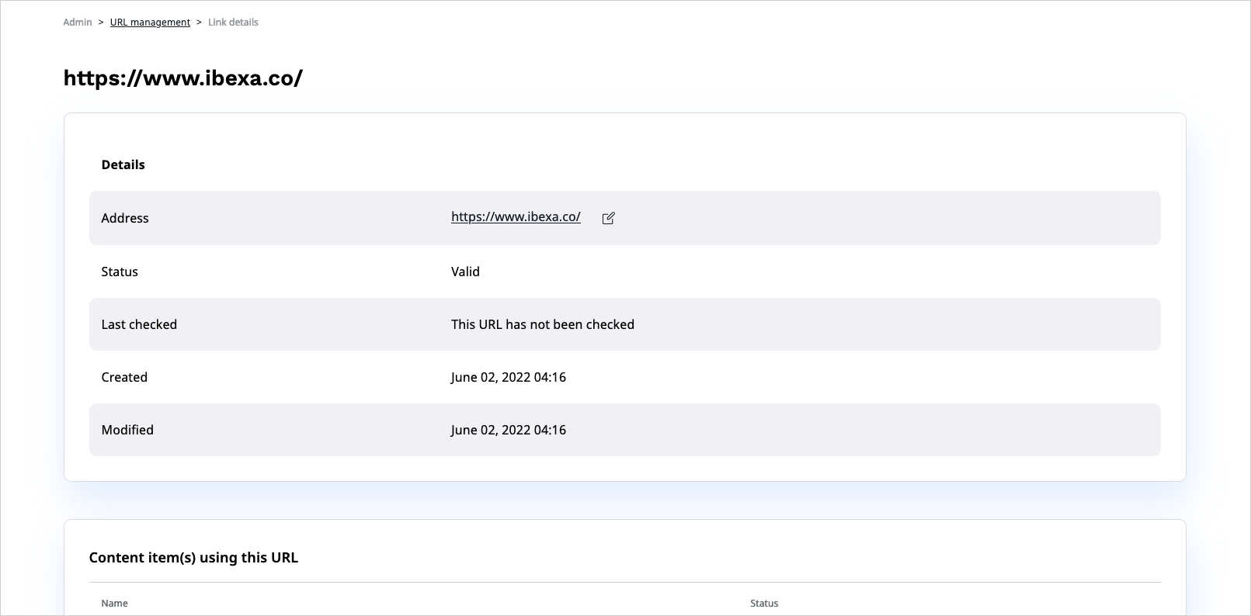The height and width of the screenshot is (616, 1251).
Task: Click the Details section heading
Action: pyautogui.click(x=123, y=164)
